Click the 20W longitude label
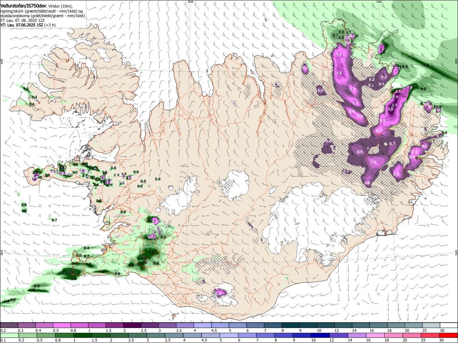458x343 pixels. point(190,2)
